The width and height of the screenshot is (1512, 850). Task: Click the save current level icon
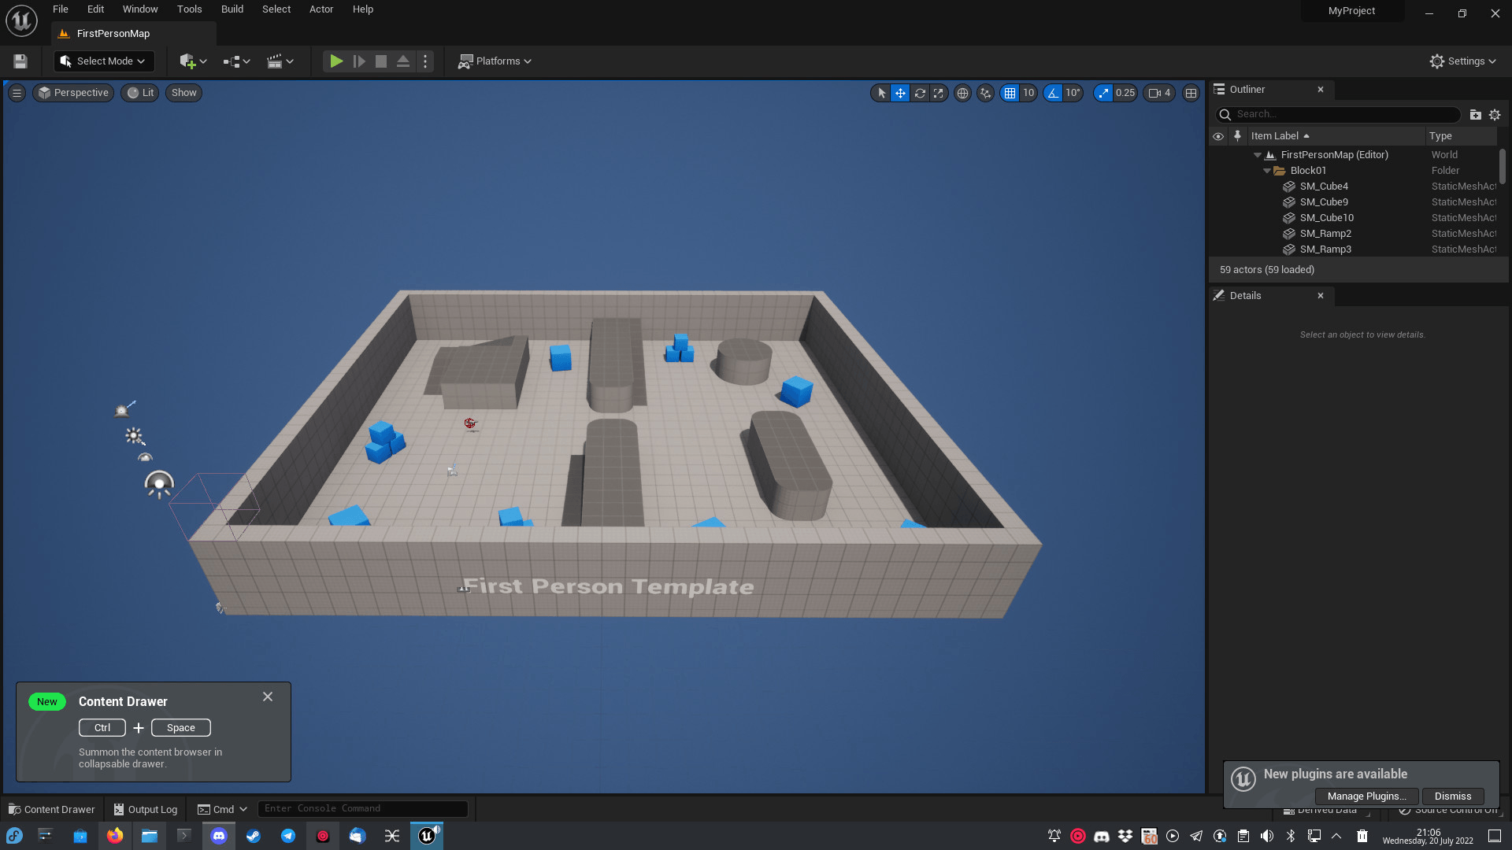click(20, 61)
